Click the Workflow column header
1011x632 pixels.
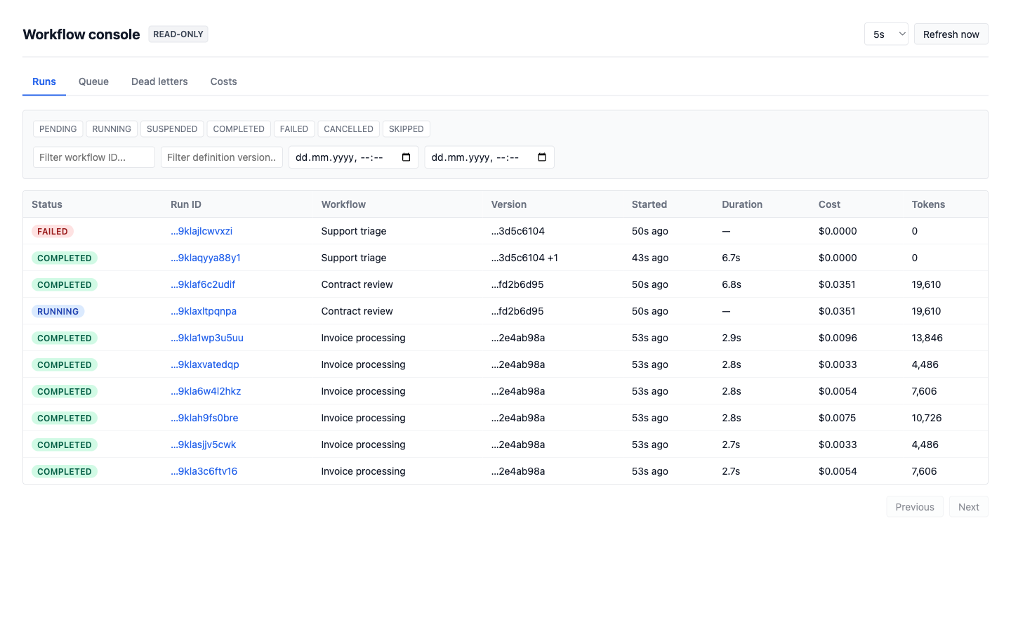(x=343, y=204)
